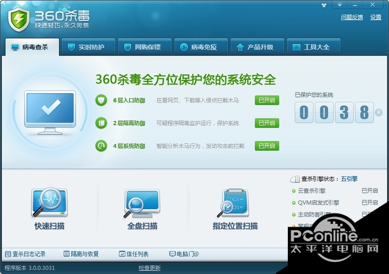389x274 pixels.
Task: Click the 信任列表 icon
Action: click(122, 253)
